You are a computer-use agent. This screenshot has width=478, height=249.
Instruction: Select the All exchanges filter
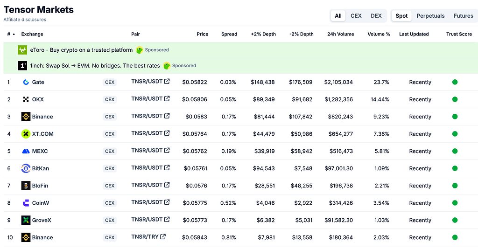pos(338,16)
